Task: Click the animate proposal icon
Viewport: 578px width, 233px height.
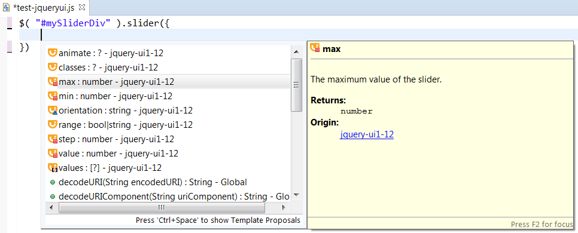Action: 53,53
